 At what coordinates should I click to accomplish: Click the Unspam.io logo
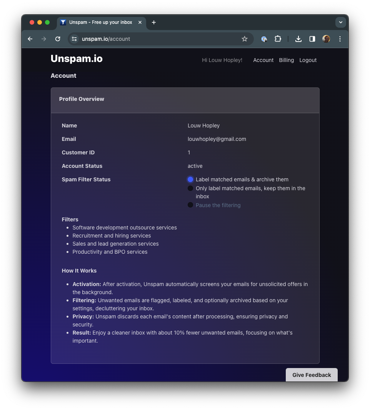point(77,59)
